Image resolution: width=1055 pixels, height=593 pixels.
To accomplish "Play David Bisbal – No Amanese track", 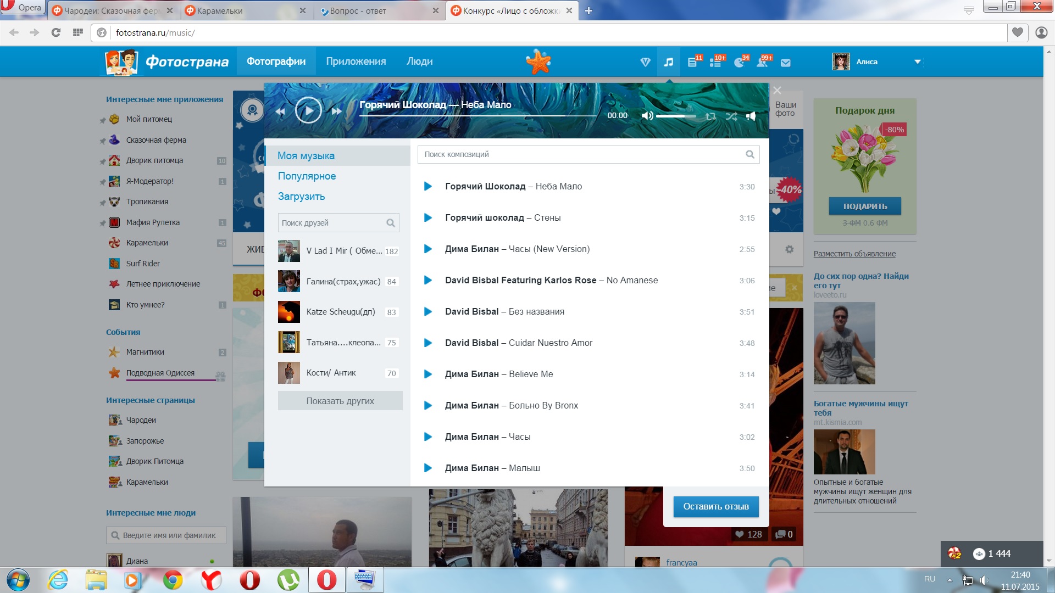I will [x=428, y=281].
